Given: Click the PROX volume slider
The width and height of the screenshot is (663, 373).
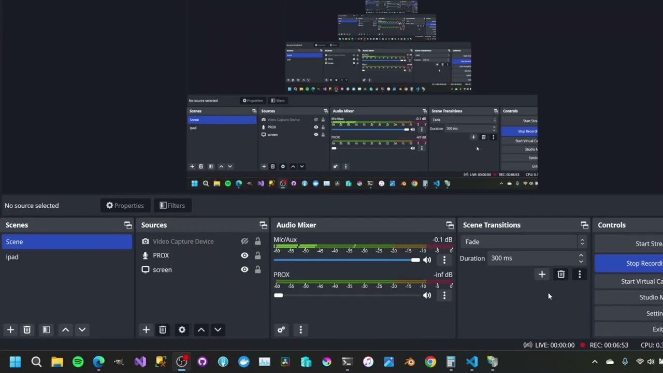Looking at the screenshot, I should (347, 295).
